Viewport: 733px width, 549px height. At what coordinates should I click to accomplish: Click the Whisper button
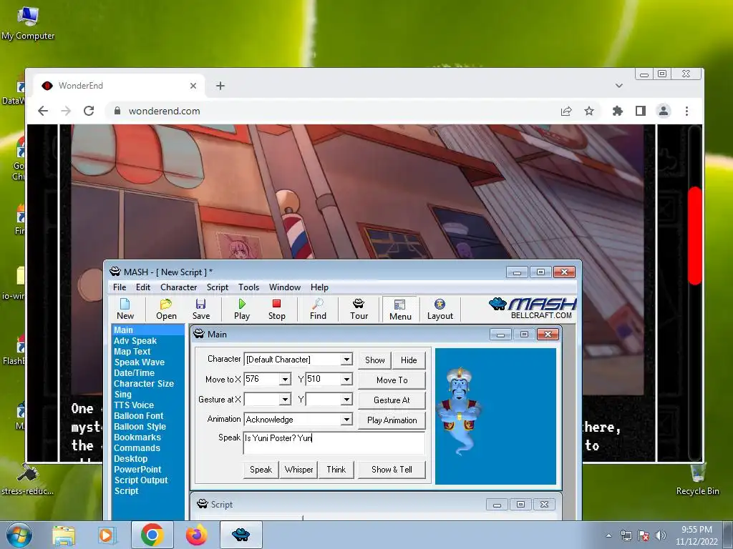[298, 470]
